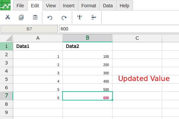Screen dimensions: 179x119
Task: Open the Insert tab
Action: click(68, 6)
